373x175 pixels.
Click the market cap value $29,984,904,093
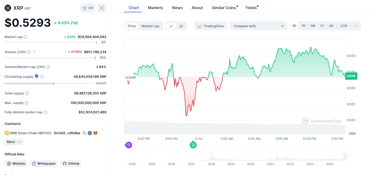point(92,37)
